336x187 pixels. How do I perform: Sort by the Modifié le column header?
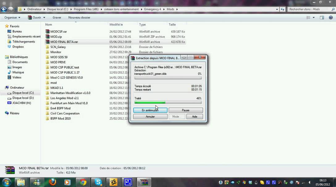click(x=116, y=25)
